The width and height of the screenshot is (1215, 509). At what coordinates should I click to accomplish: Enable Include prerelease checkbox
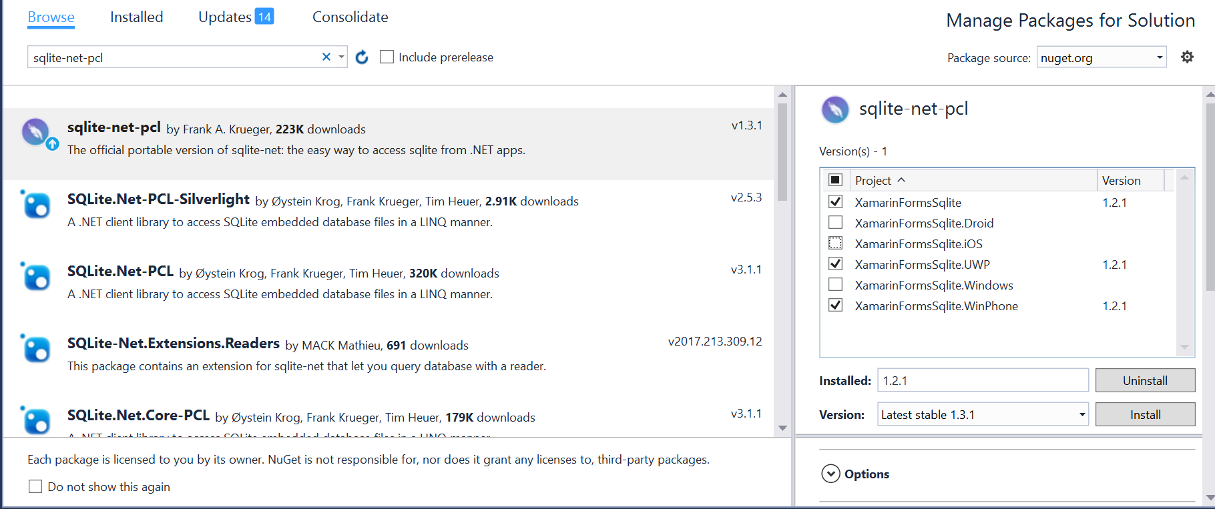[x=387, y=57]
